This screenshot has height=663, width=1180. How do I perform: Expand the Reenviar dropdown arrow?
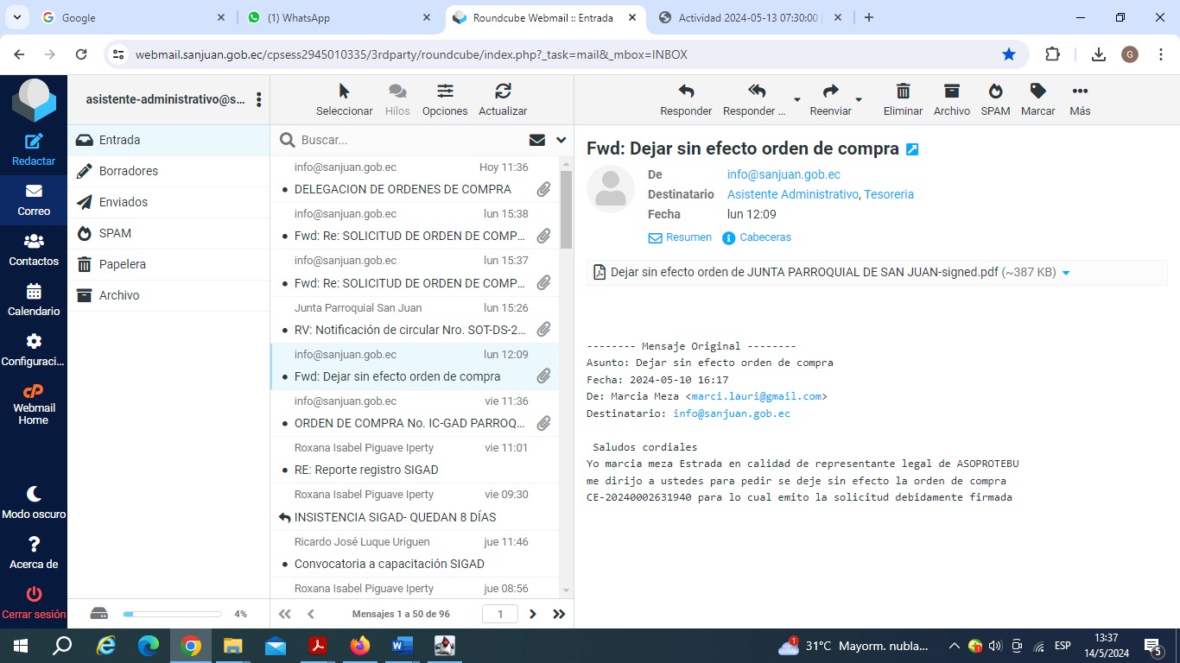click(859, 99)
